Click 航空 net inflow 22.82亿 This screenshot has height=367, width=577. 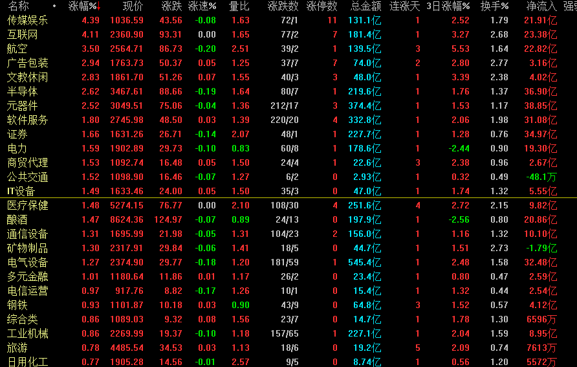[541, 49]
